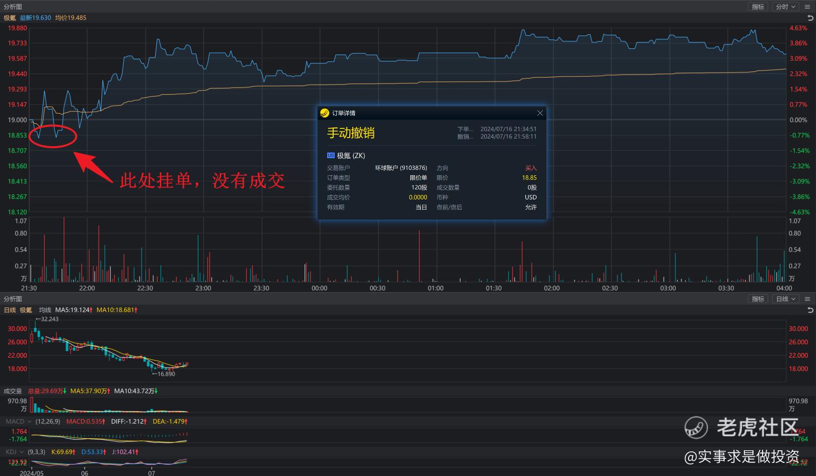This screenshot has width=816, height=476.
Task: Expand the MACD indicator selector
Action: tap(19, 421)
